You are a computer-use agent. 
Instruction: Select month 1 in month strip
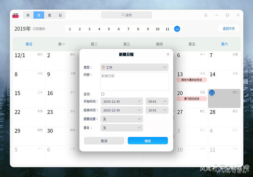click(x=70, y=29)
